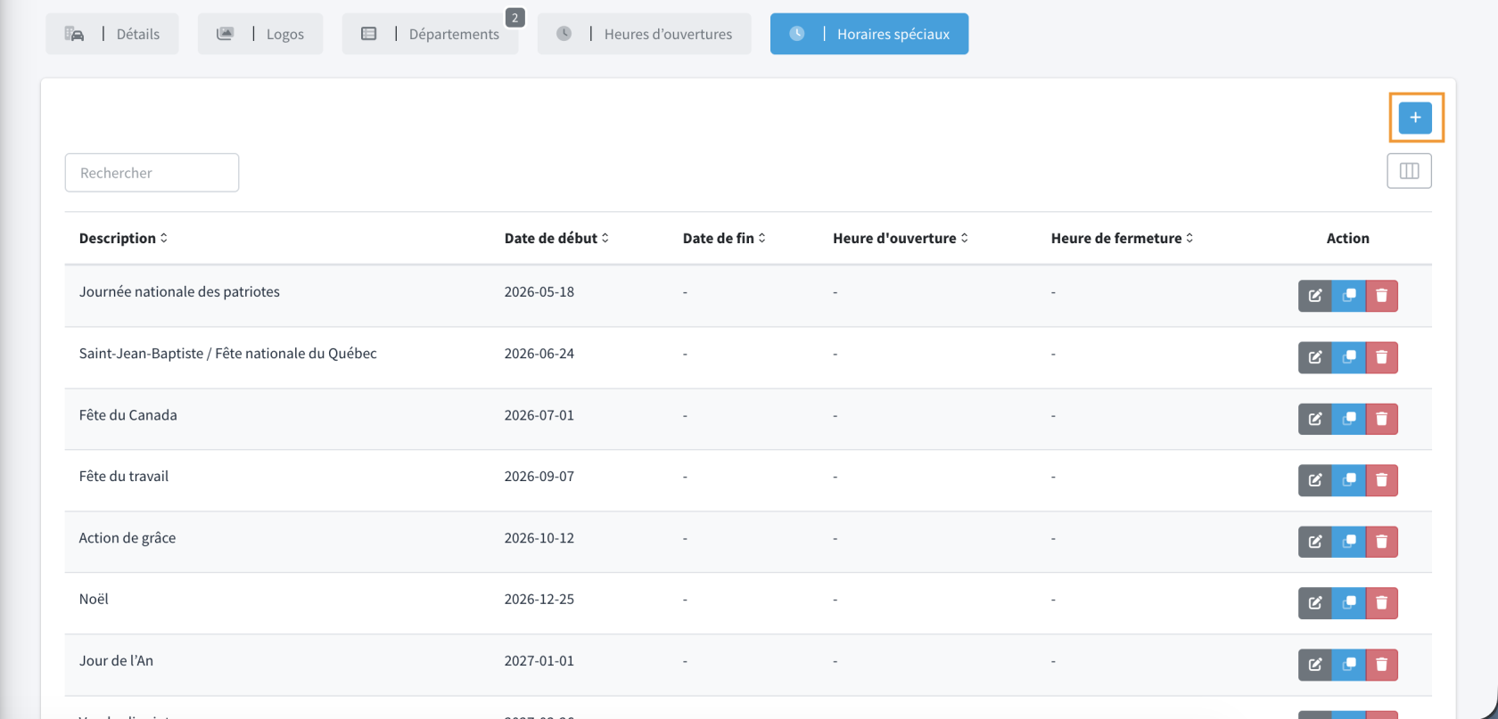1498x719 pixels.
Task: Open the Logos tab
Action: (260, 34)
